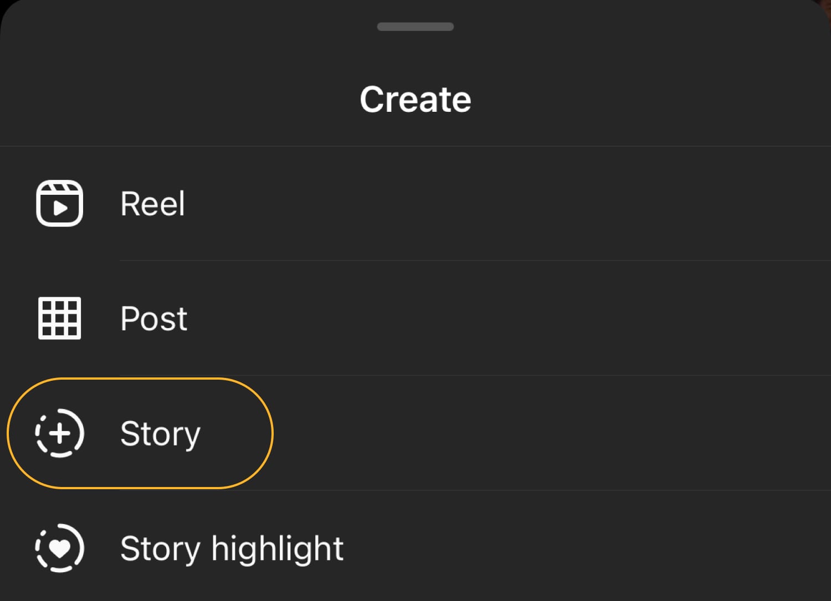Click the dashed circle around the Story icon
831x601 pixels.
(58, 433)
